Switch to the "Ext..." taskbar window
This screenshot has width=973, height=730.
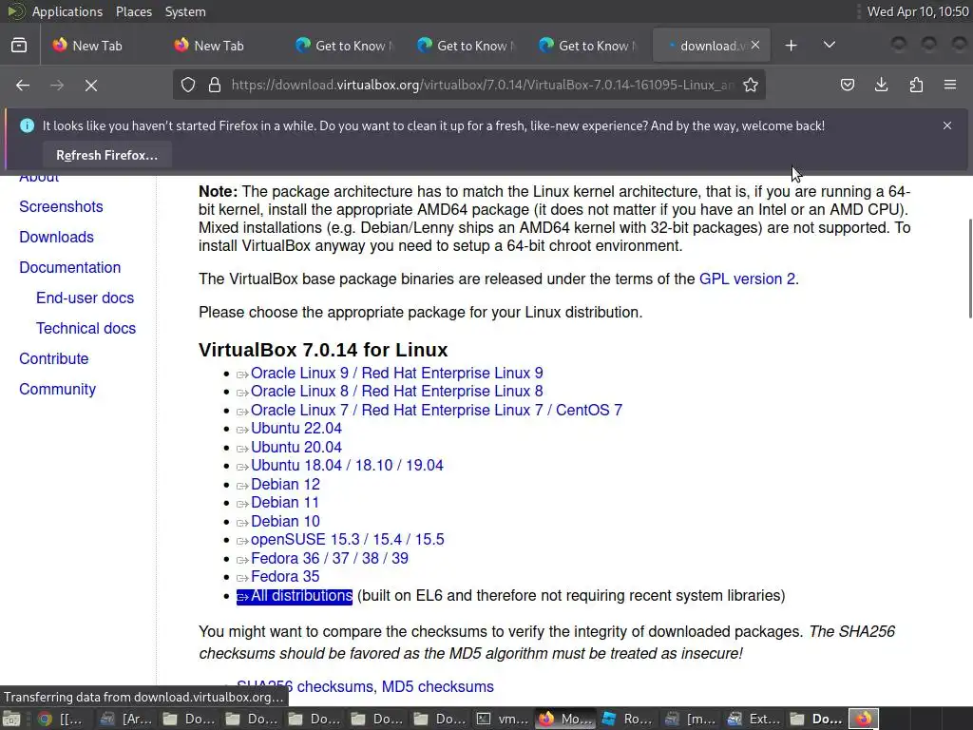click(x=753, y=719)
